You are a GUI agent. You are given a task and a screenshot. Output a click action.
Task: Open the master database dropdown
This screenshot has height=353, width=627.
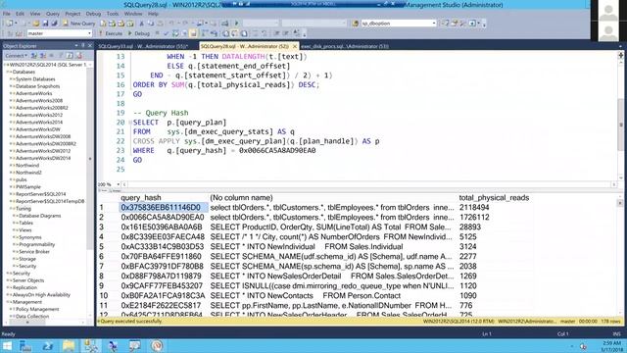tap(89, 33)
